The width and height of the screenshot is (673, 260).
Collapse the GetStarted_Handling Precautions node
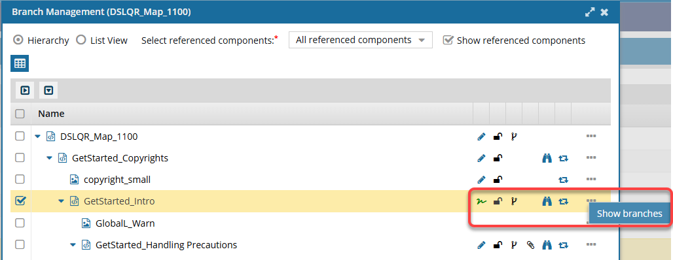point(73,245)
